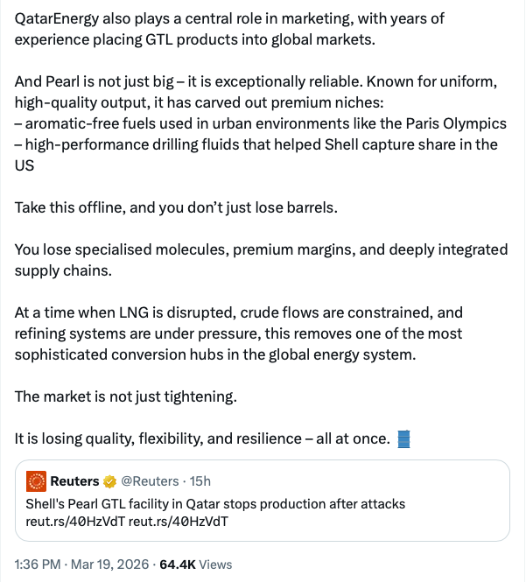This screenshot has width=526, height=582.
Task: Click the gold verified badge beside Reuters
Action: [x=109, y=481]
